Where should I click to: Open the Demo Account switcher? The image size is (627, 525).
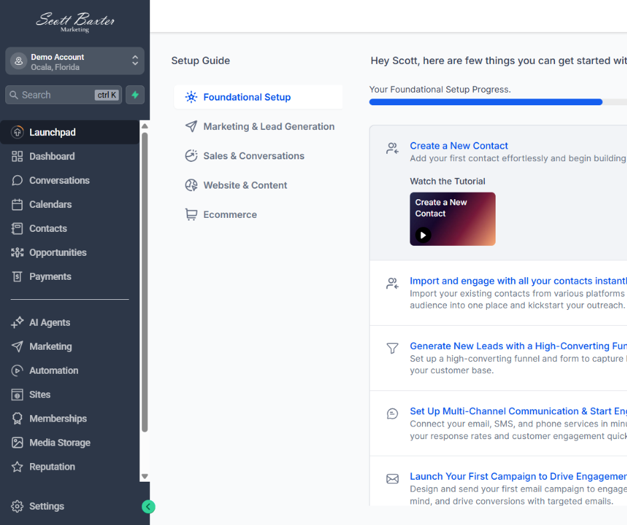pyautogui.click(x=74, y=61)
